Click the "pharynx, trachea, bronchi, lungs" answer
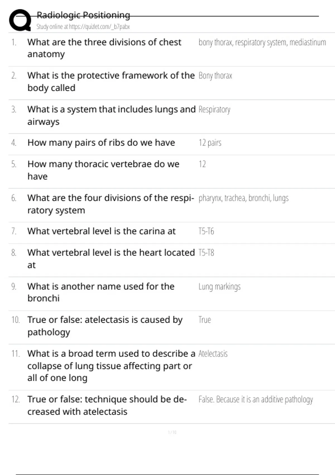Screen dimensions: 335x475 tap(243, 198)
